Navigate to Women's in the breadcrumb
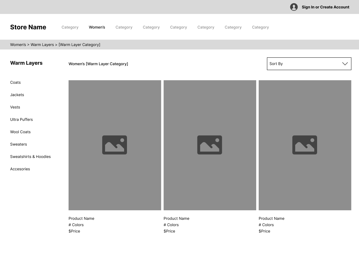This screenshot has width=359, height=255. coord(18,45)
